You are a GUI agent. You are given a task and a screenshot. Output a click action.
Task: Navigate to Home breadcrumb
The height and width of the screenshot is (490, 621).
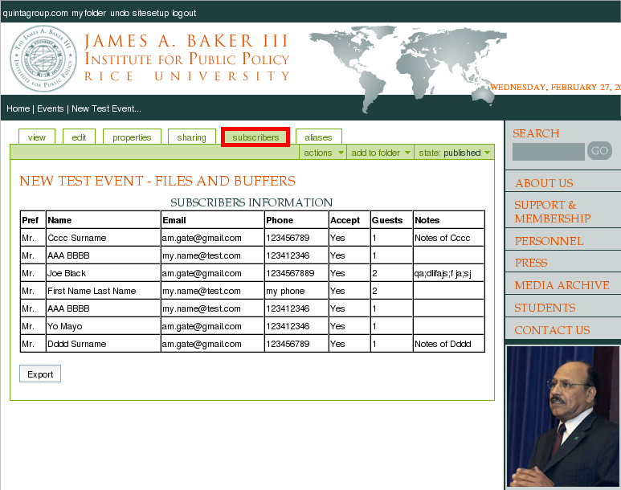[18, 108]
